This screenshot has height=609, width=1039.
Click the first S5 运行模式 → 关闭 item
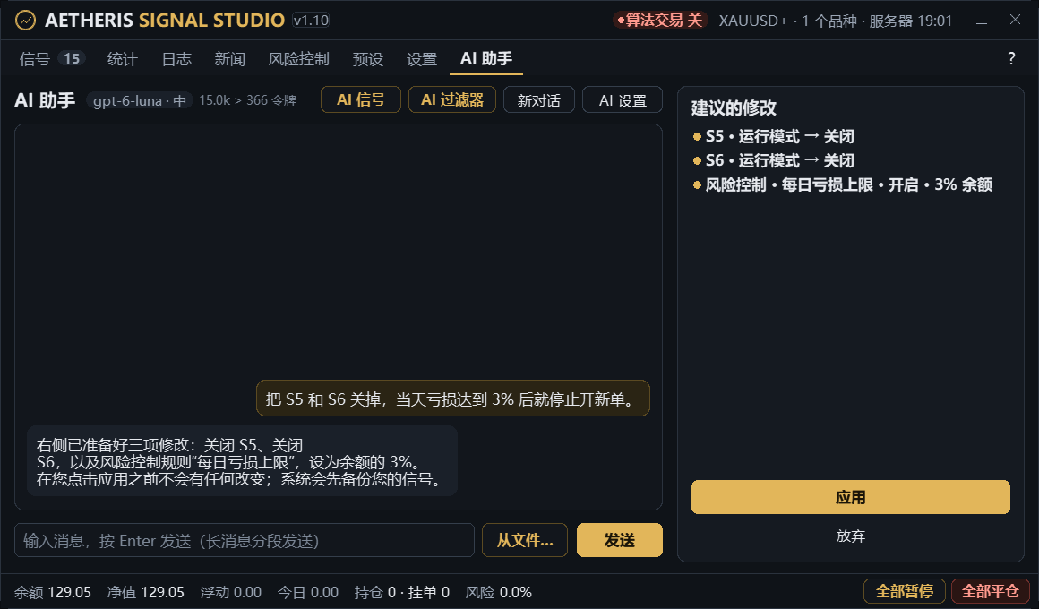tap(774, 136)
